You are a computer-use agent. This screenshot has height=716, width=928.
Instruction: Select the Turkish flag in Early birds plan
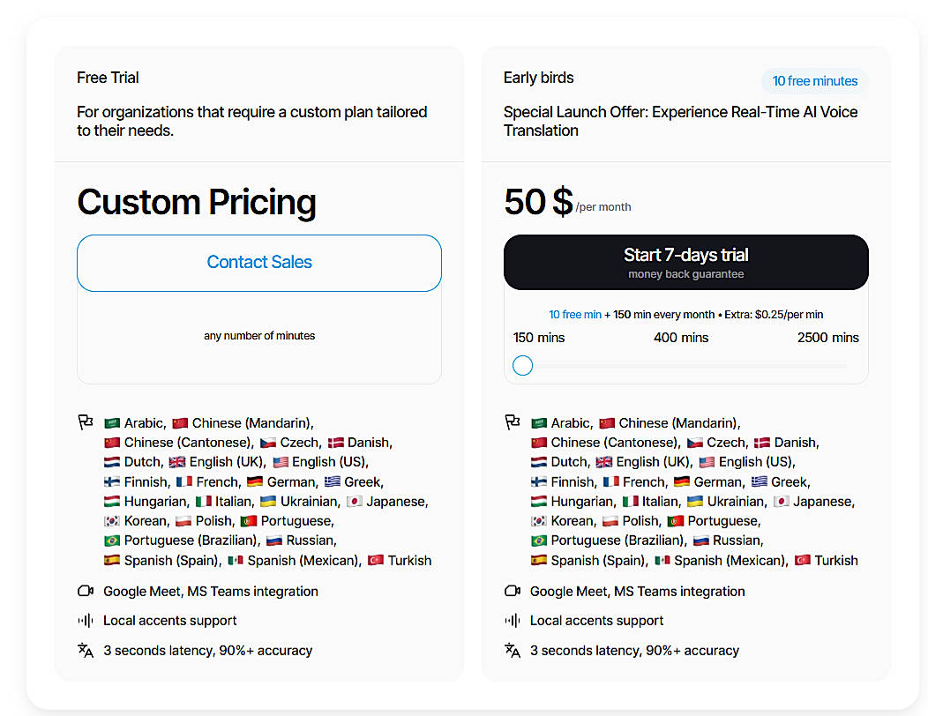[801, 560]
